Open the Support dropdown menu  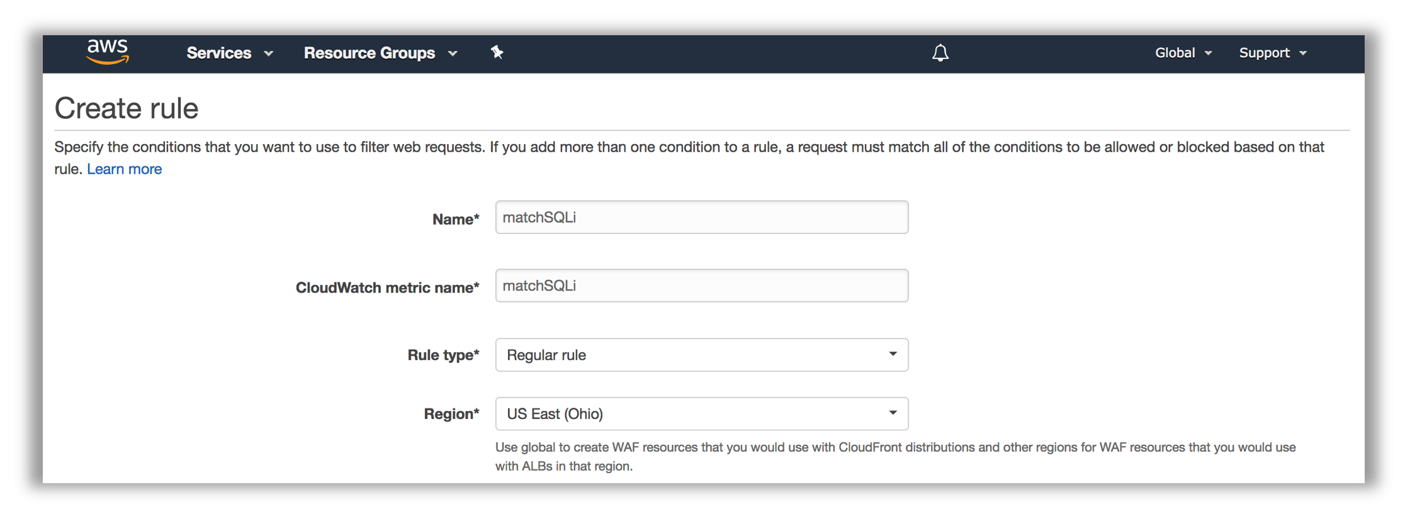tap(1273, 53)
